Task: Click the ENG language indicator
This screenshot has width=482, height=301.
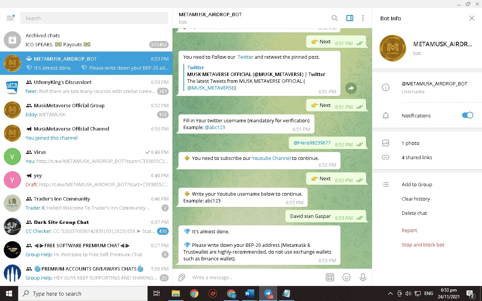Action: point(429,293)
